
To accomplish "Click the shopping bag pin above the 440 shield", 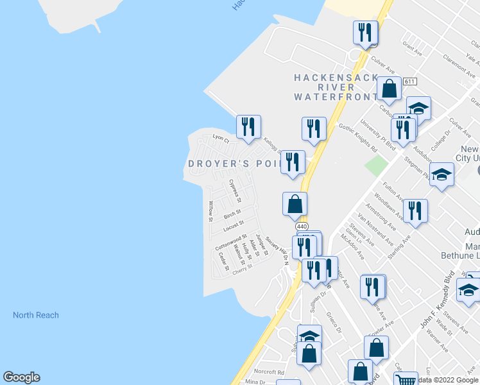I will 295,204.
